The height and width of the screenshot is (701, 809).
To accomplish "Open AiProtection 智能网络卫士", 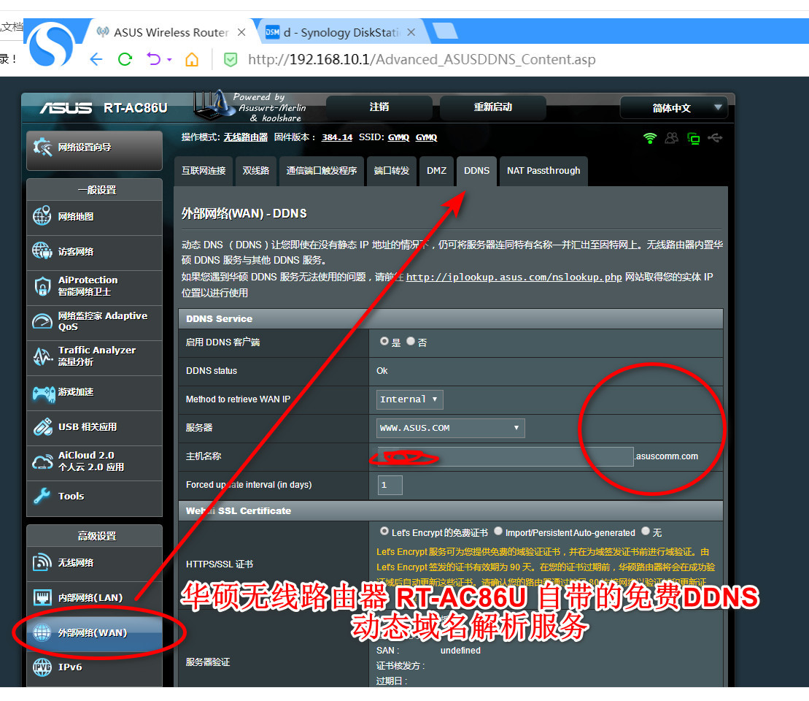I will pyautogui.click(x=94, y=286).
